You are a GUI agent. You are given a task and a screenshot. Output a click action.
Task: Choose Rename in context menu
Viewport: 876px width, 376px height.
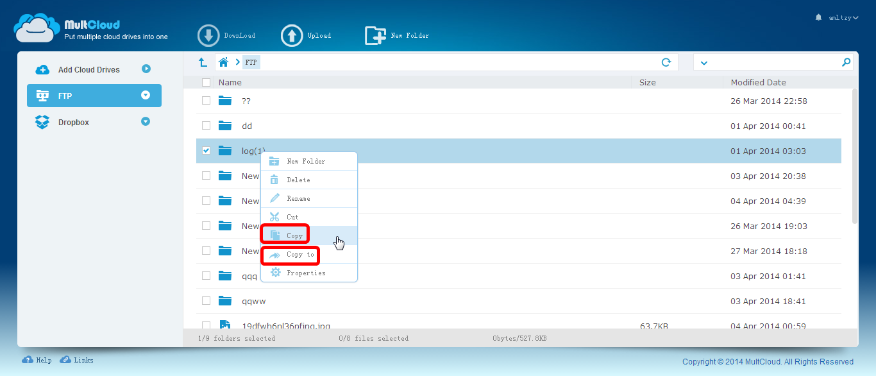(x=308, y=198)
